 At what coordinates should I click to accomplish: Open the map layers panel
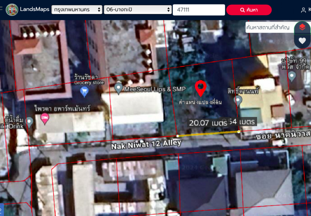coord(302,28)
